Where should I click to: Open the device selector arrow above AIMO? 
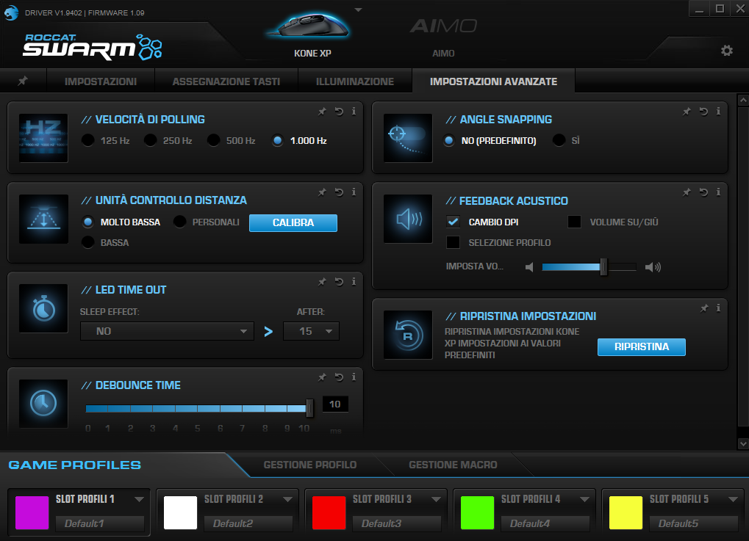358,10
